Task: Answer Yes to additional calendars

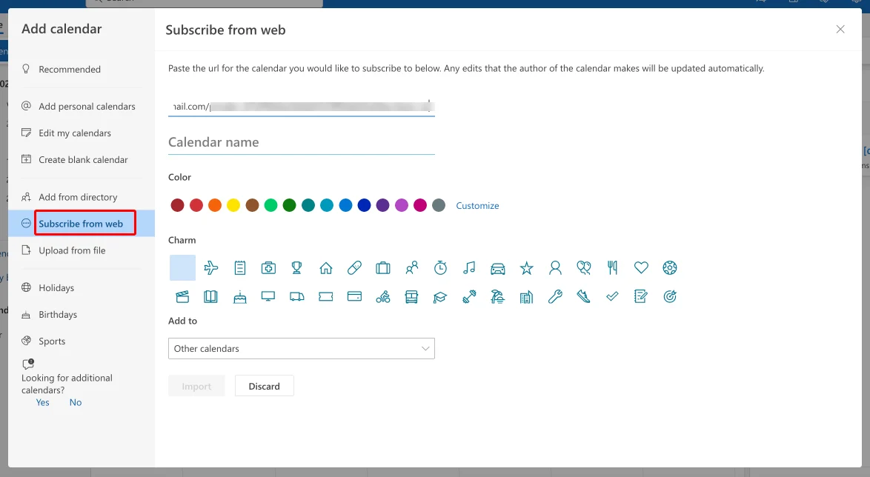Action: (43, 403)
